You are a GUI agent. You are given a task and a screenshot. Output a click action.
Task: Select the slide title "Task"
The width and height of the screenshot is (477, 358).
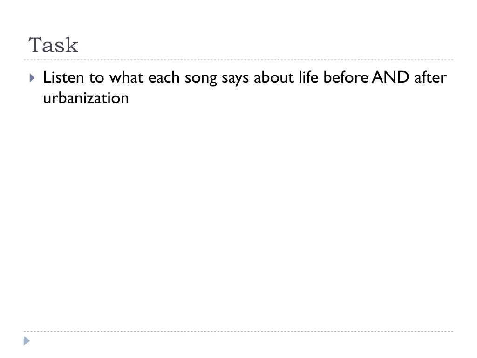[x=53, y=45]
